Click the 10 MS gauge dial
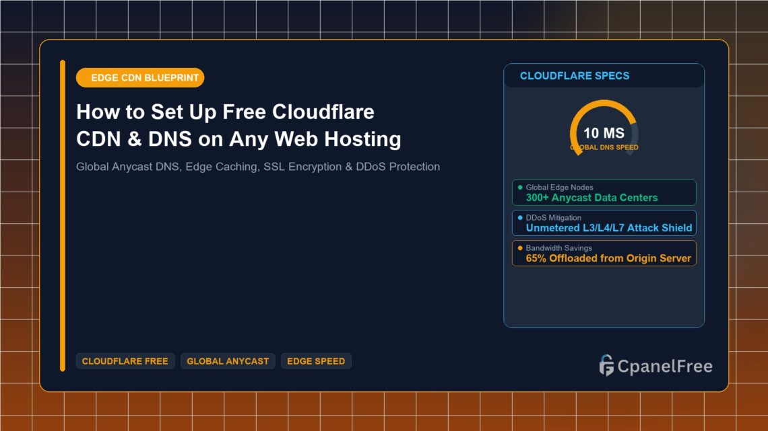768x431 pixels. pyautogui.click(x=604, y=128)
